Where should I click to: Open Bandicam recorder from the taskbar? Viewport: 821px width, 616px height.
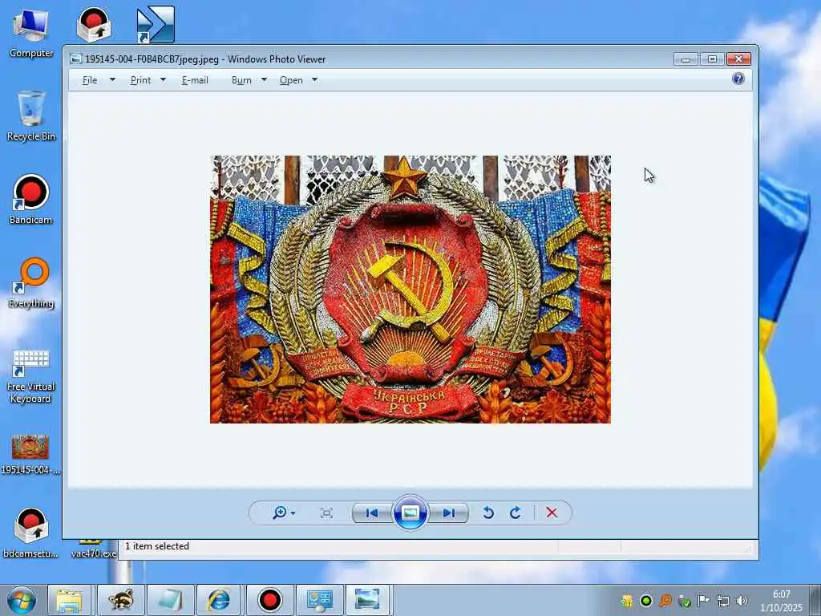[269, 600]
